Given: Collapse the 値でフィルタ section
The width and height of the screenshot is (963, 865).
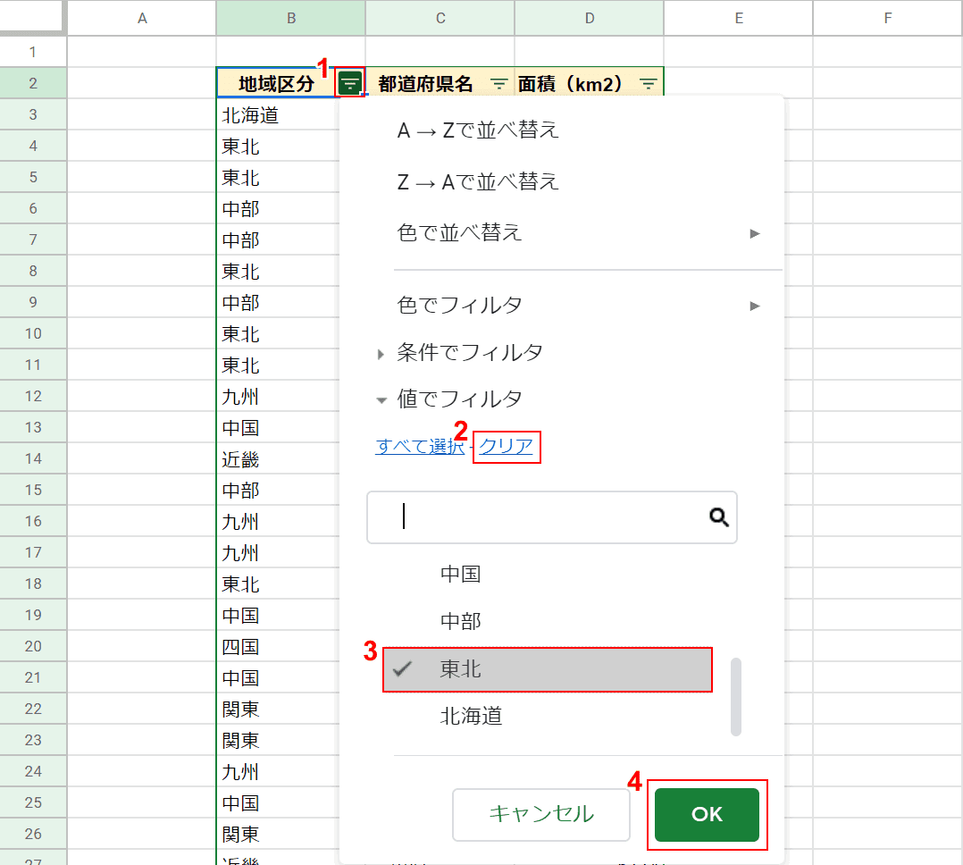Looking at the screenshot, I should point(459,399).
